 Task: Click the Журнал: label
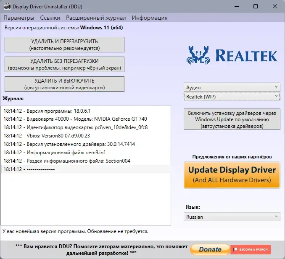click(x=13, y=98)
